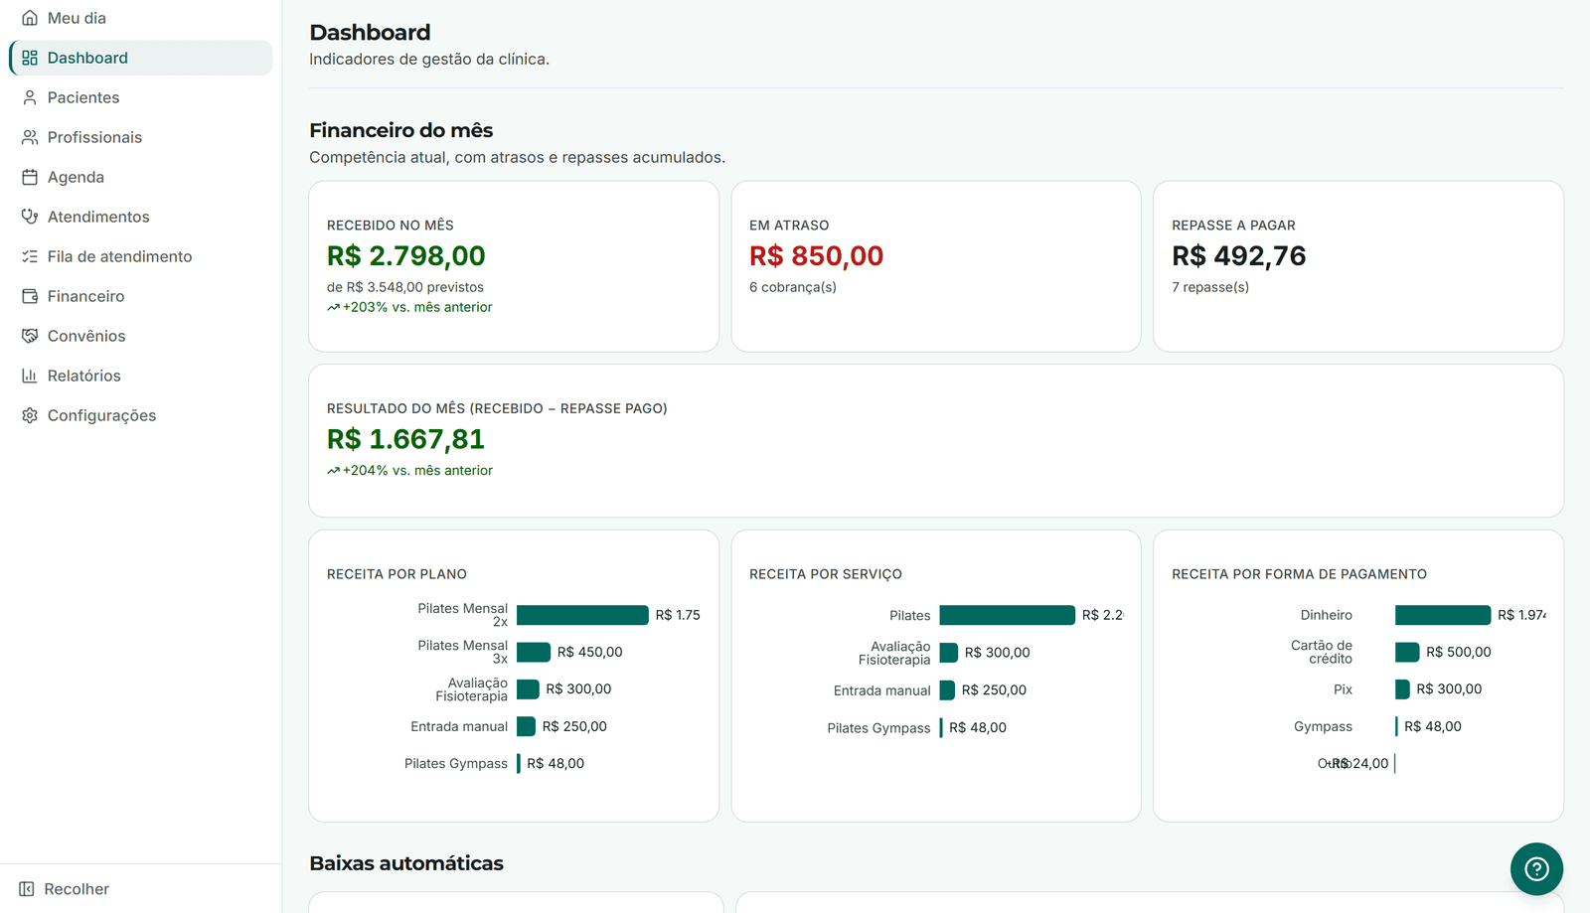Click trend arrow icon beside +203%
This screenshot has width=1590, height=913.
[x=333, y=308]
